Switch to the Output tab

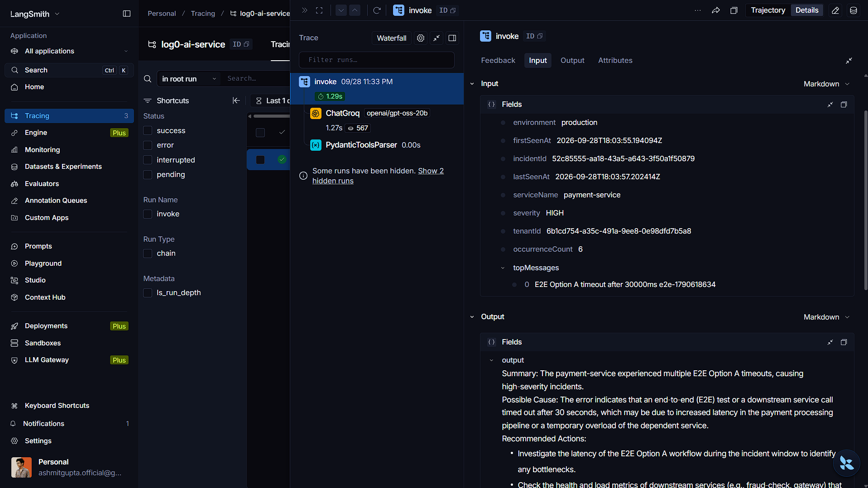click(x=572, y=60)
